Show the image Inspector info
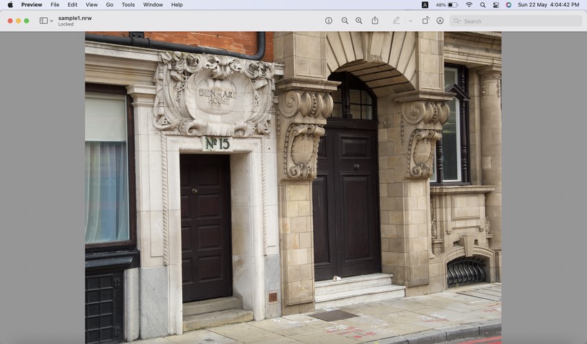The image size is (587, 344). [x=328, y=21]
